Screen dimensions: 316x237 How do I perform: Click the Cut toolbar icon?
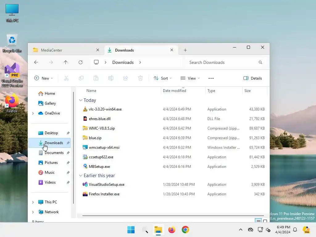click(x=66, y=78)
